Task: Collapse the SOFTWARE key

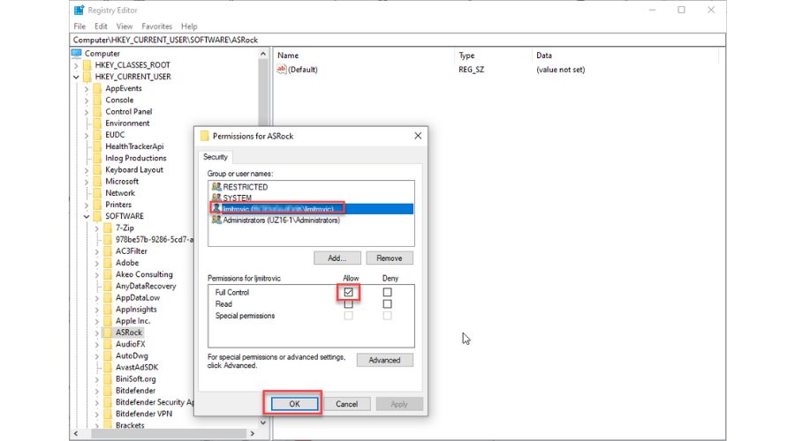Action: [87, 217]
